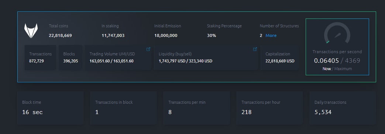The image size is (385, 134).
Task: Select the Transactions stat card
Action: (x=41, y=58)
